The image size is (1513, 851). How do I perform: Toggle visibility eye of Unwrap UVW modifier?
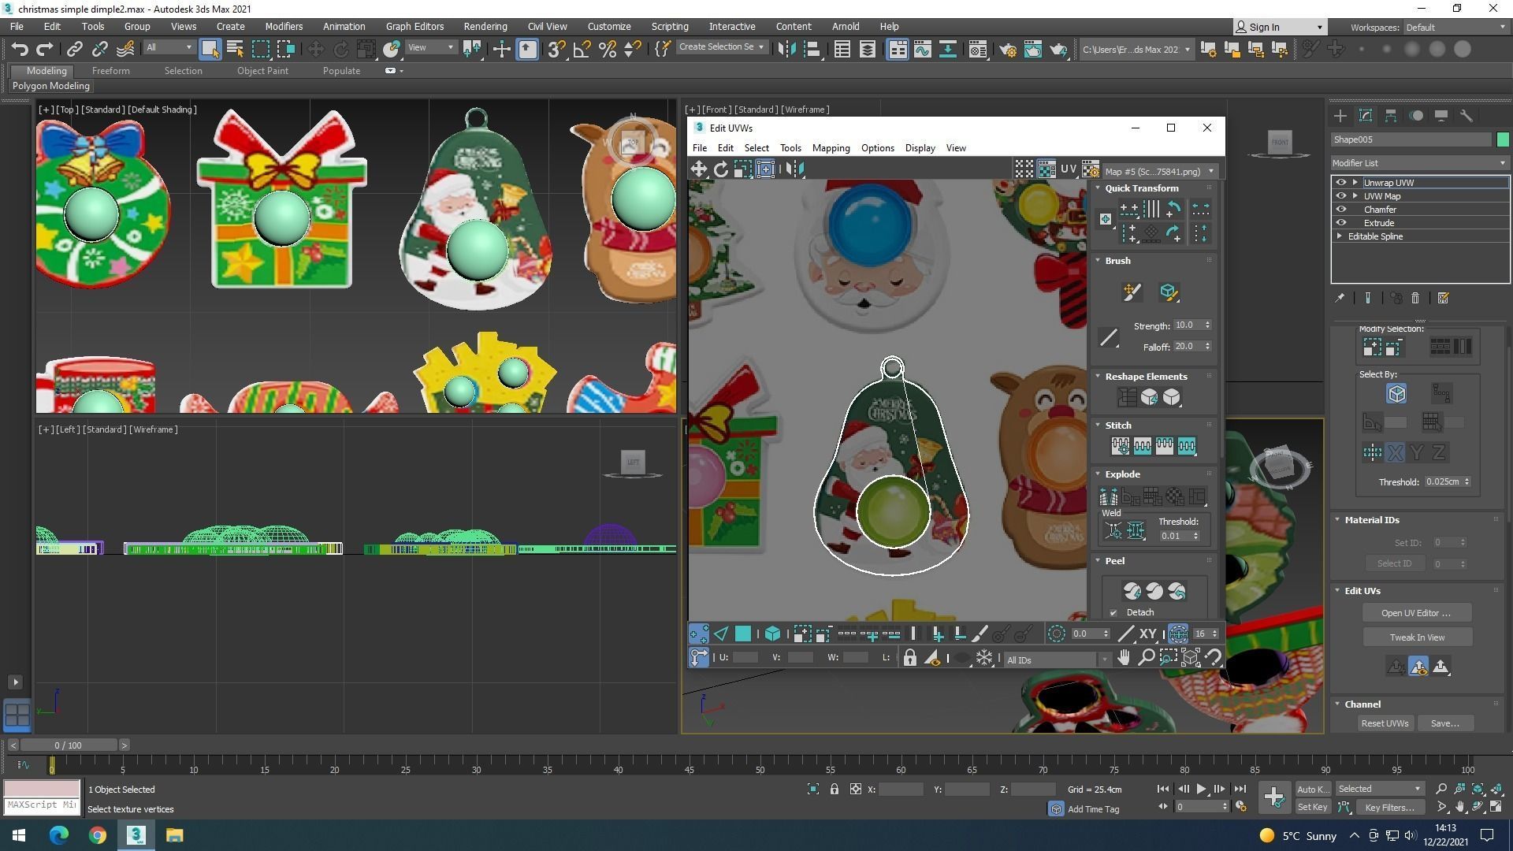(1341, 183)
